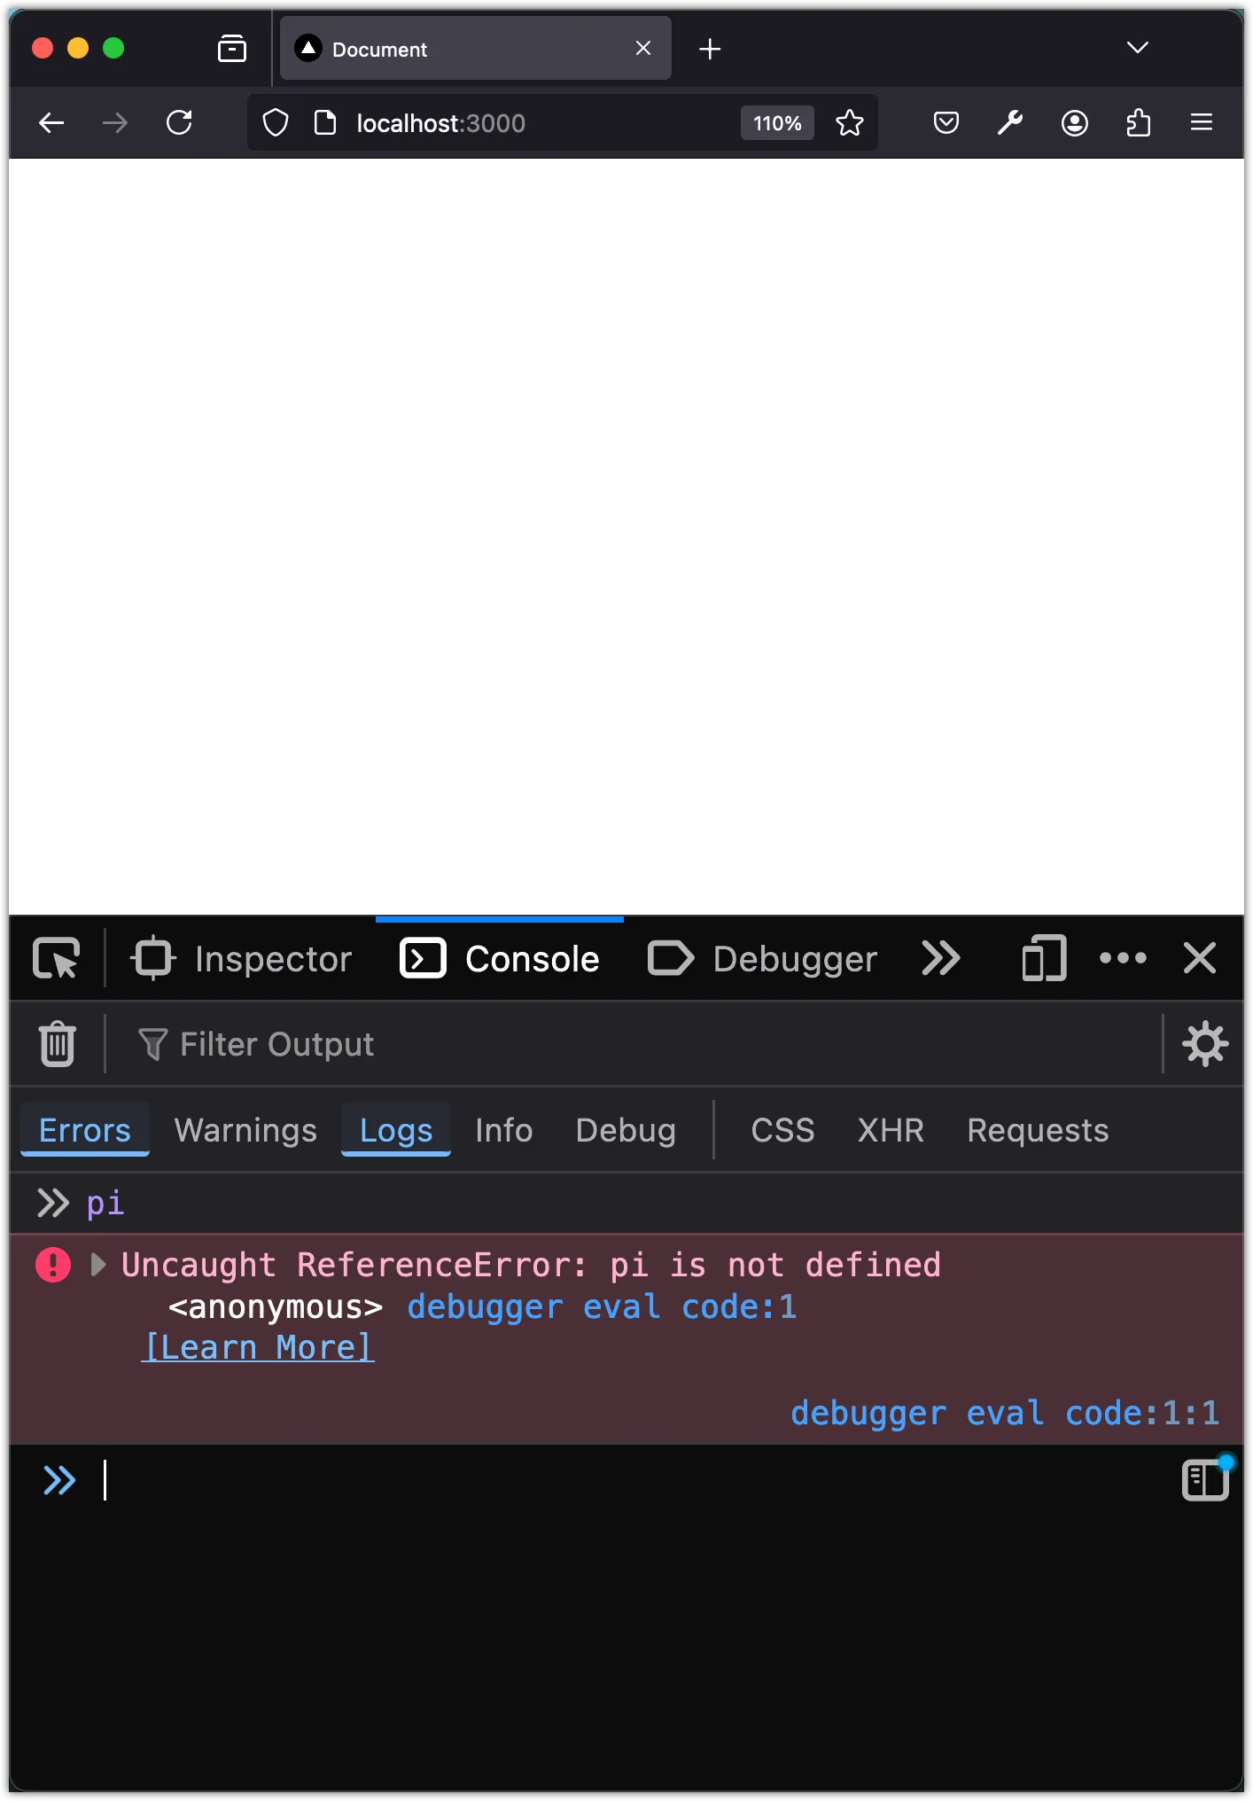Image resolution: width=1253 pixels, height=1801 pixels.
Task: Toggle the Warnings filter
Action: 245,1130
